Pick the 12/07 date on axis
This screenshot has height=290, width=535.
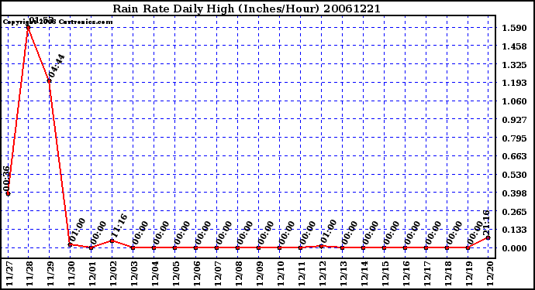218,274
